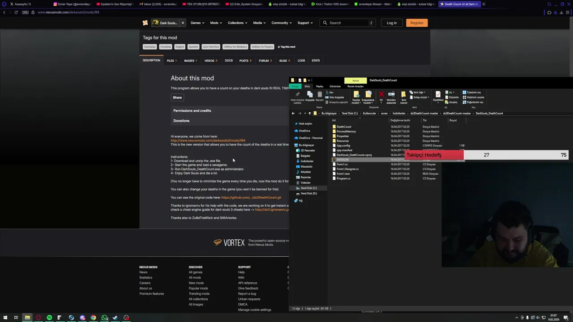
Task: Open Yeni öğe dropdown
Action: point(418,93)
